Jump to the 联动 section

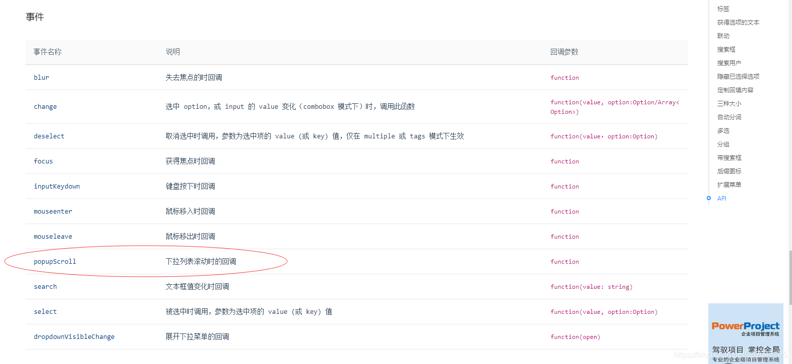(723, 36)
